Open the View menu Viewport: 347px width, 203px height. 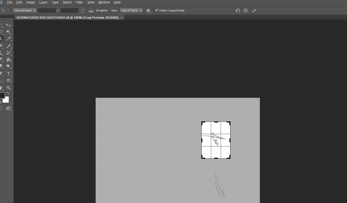[x=91, y=2]
